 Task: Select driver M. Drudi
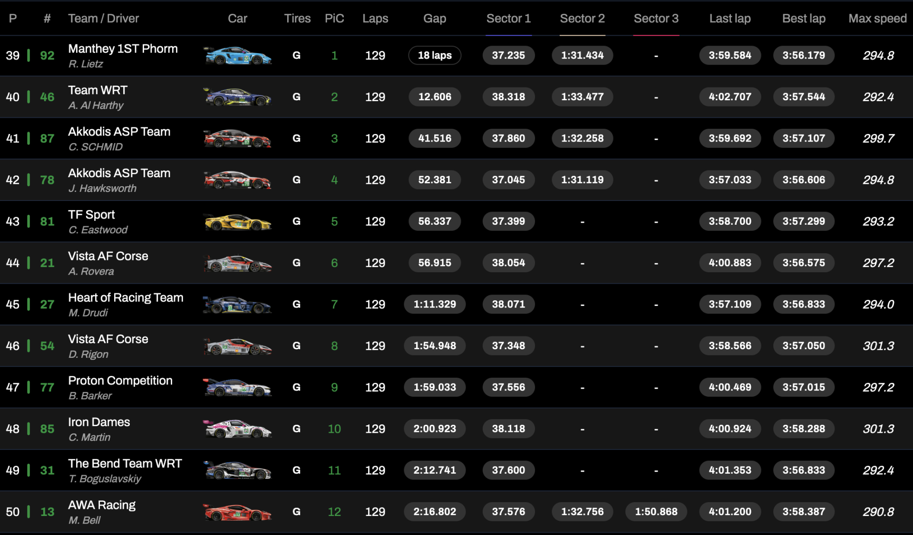[88, 313]
